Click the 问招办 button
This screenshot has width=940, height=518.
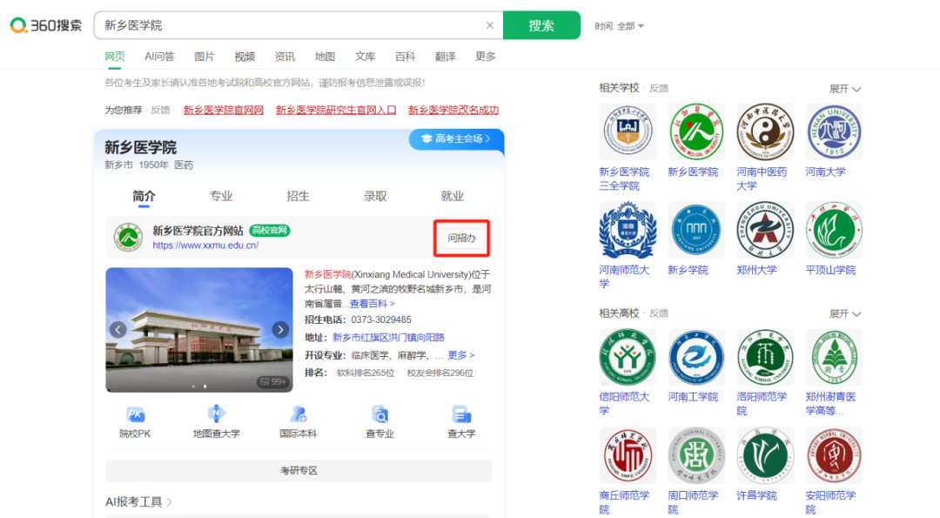coord(461,238)
